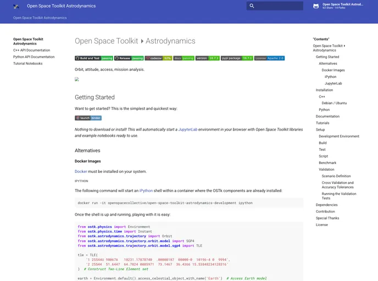Jump to Validation in Contents
This screenshot has width=378, height=281.
point(326,169)
